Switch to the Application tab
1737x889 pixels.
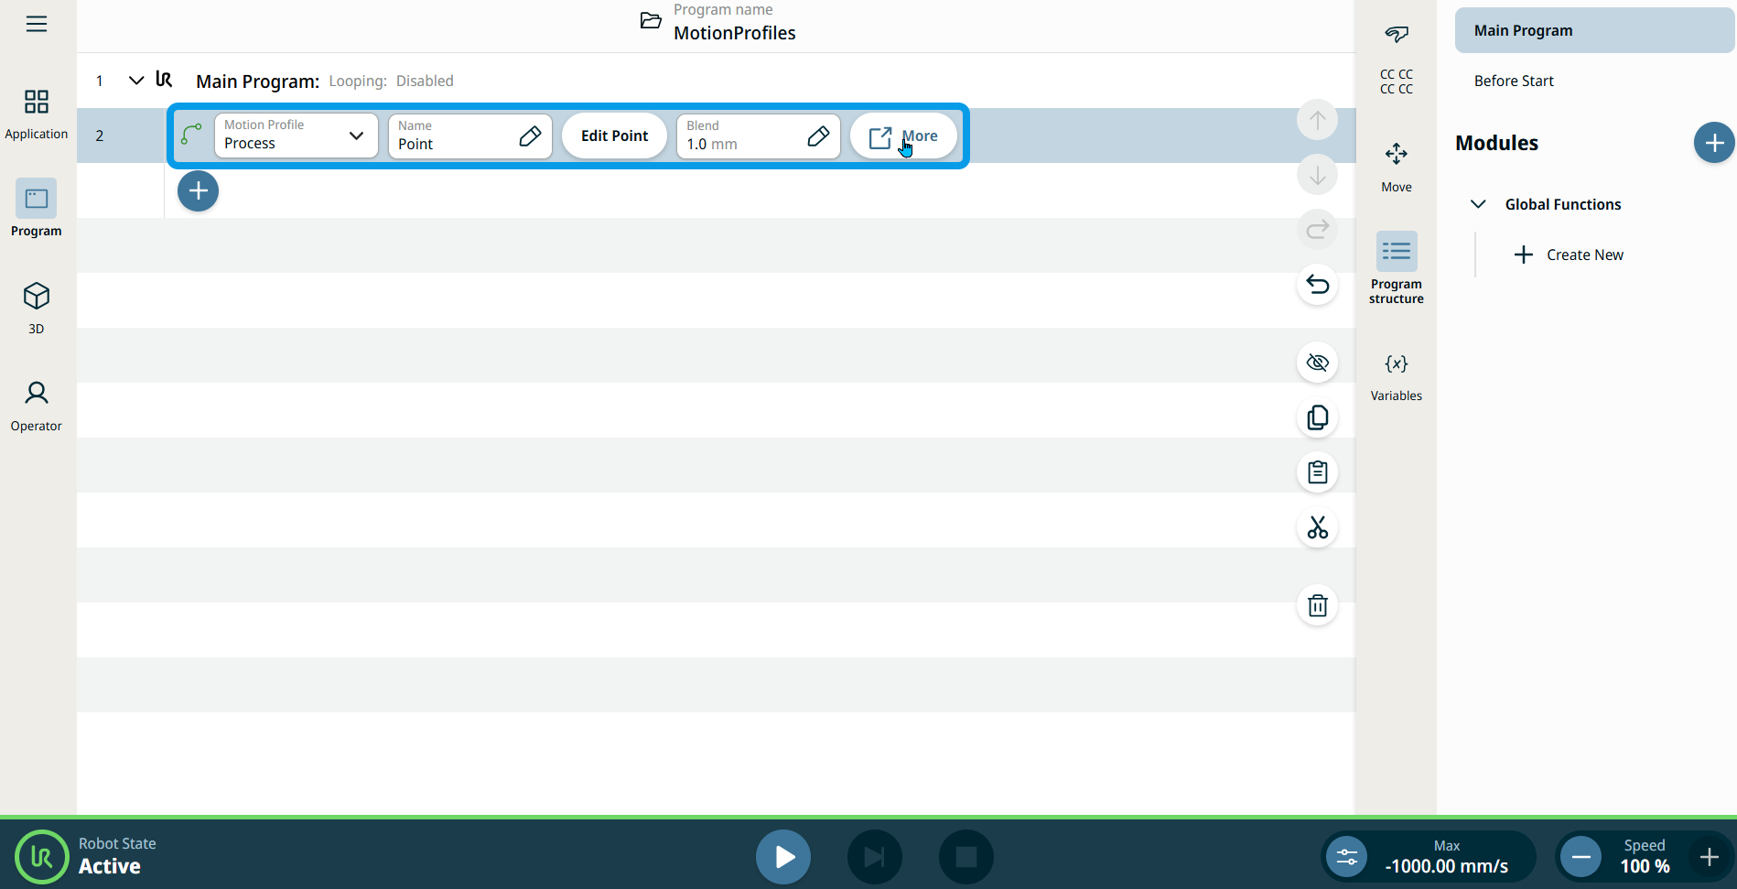[x=37, y=114]
